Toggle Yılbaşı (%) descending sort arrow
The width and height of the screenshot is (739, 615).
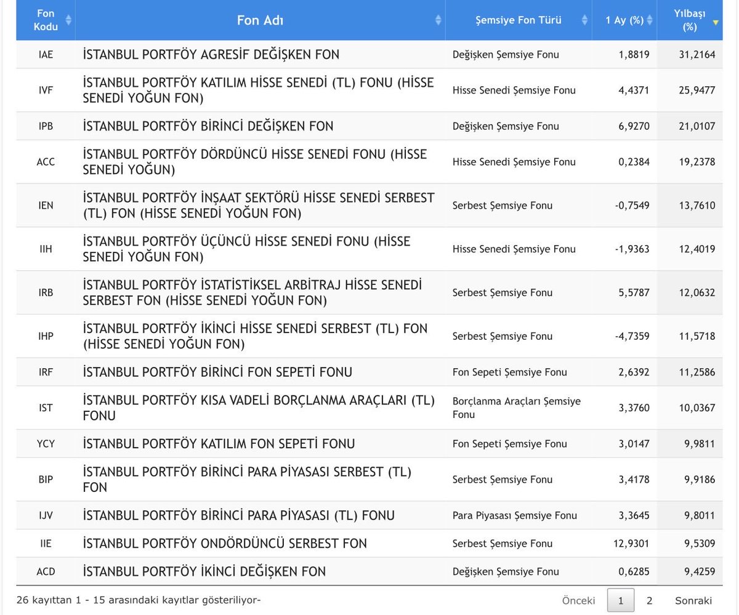[715, 23]
